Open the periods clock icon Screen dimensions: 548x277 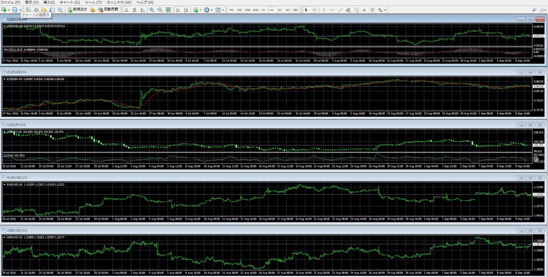click(207, 10)
